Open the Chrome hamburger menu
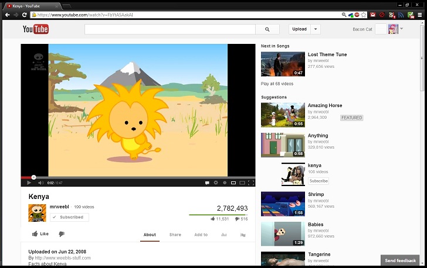The height and width of the screenshot is (268, 427). coord(420,15)
